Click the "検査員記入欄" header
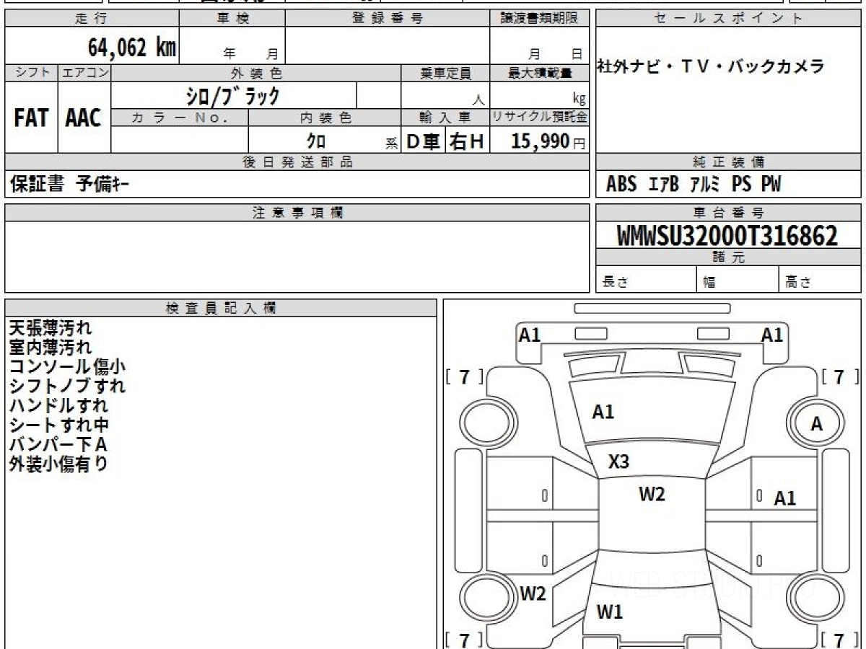 click(x=221, y=308)
